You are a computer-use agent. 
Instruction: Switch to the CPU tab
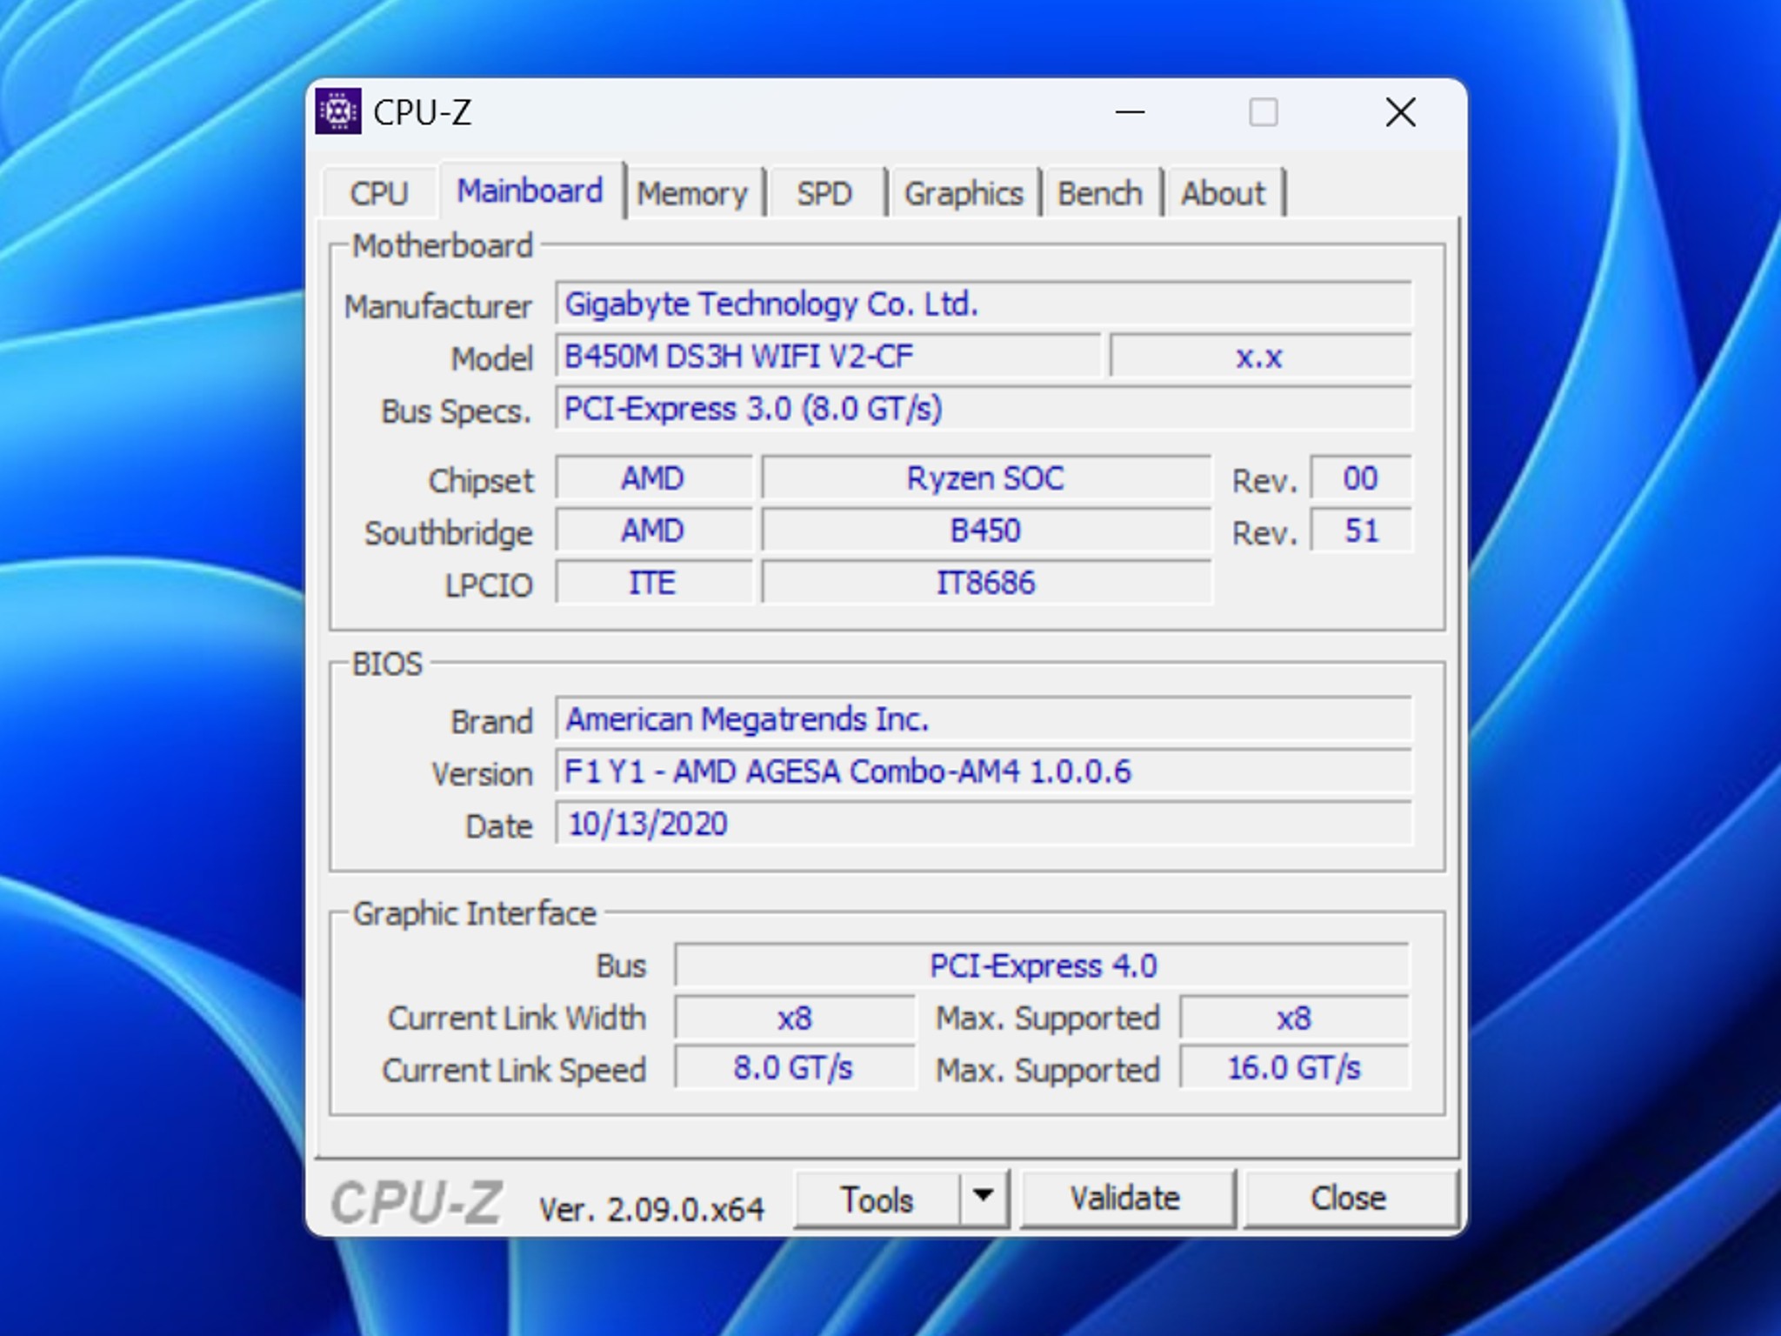[379, 193]
